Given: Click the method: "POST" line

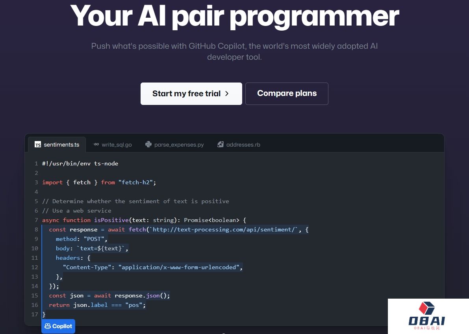Looking at the screenshot, I should [x=82, y=239].
